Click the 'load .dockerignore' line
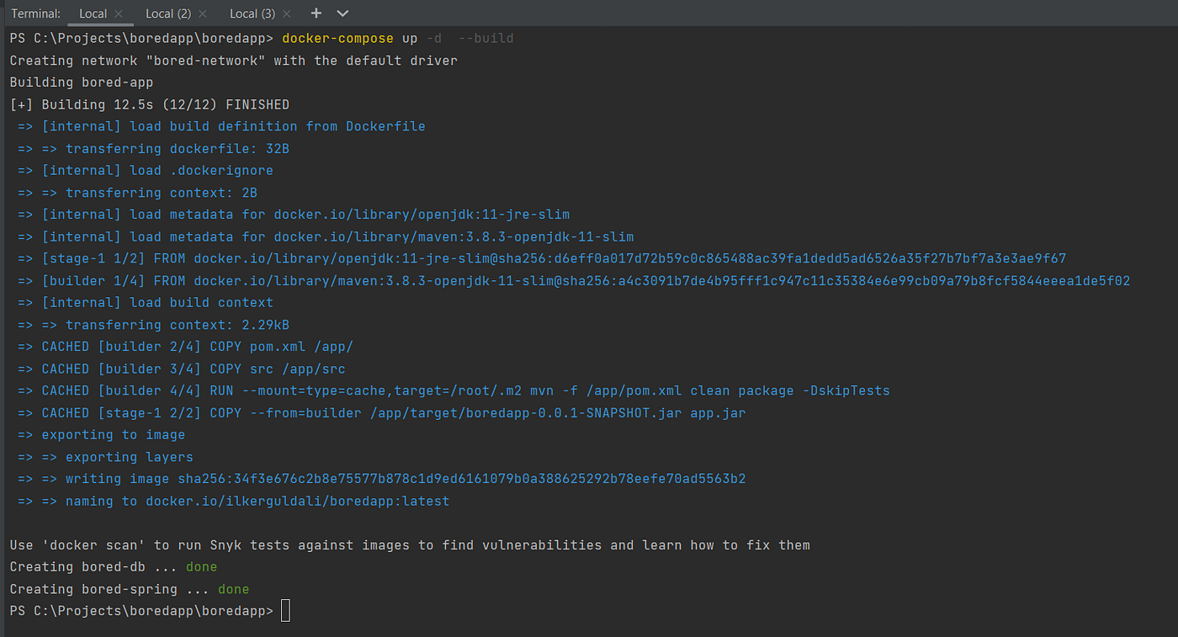Screen dimensions: 1178x637 point(145,170)
